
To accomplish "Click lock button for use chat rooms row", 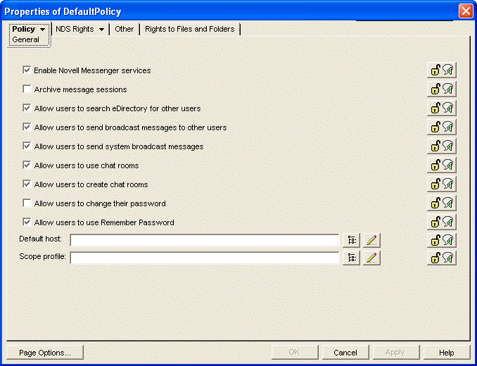I will [x=441, y=165].
